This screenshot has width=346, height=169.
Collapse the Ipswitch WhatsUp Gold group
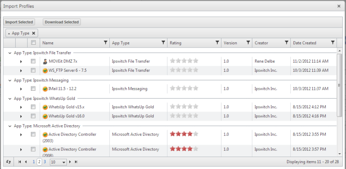tap(10, 99)
